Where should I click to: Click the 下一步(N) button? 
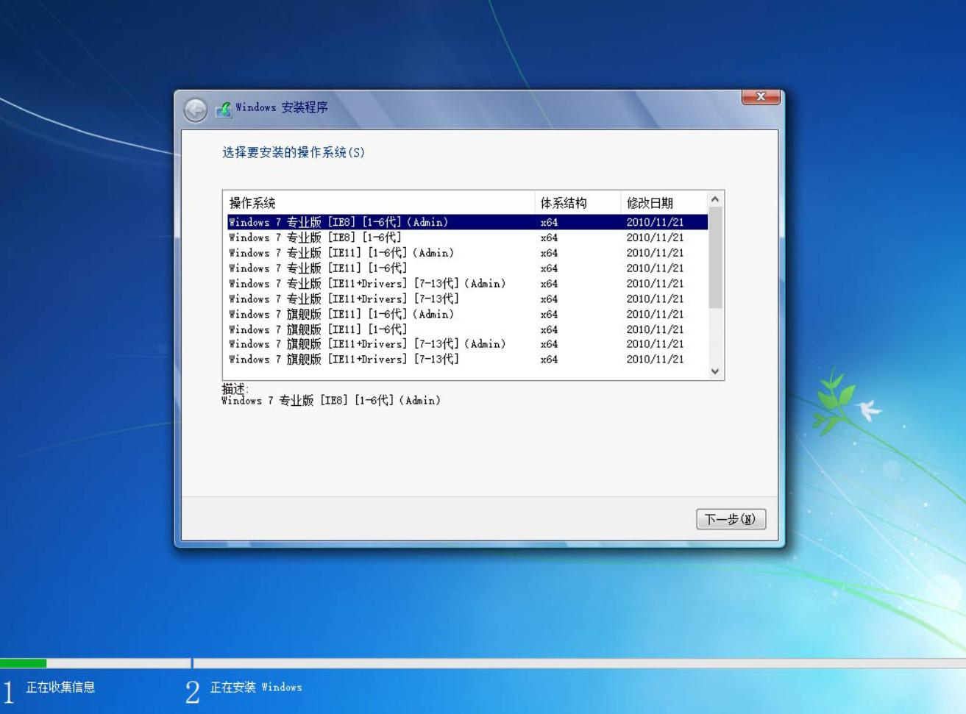pos(731,519)
